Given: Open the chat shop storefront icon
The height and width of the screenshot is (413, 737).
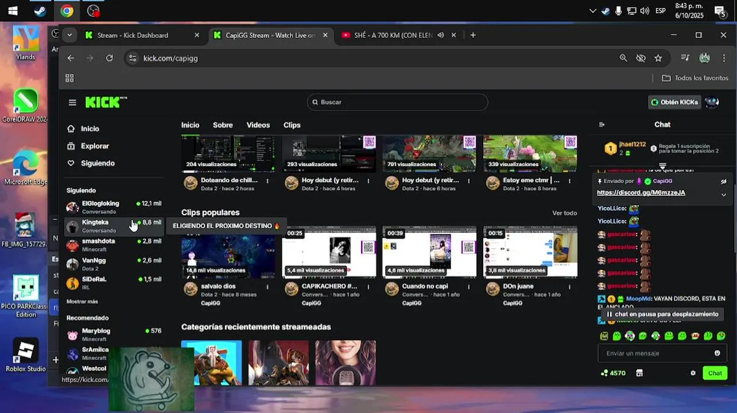Looking at the screenshot, I should point(639,373).
